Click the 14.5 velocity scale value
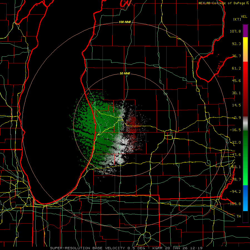Viewport: 250px width, 250px height. click(x=236, y=105)
